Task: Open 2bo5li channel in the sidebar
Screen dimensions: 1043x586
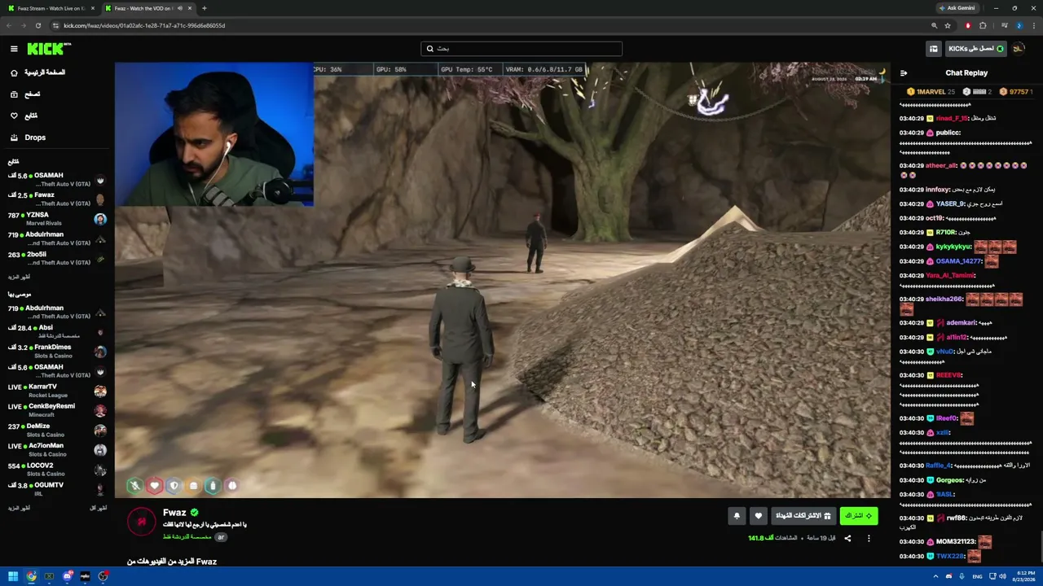Action: click(55, 258)
